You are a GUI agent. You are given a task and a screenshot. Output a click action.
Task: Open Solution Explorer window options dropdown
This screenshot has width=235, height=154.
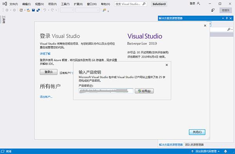click(x=223, y=18)
